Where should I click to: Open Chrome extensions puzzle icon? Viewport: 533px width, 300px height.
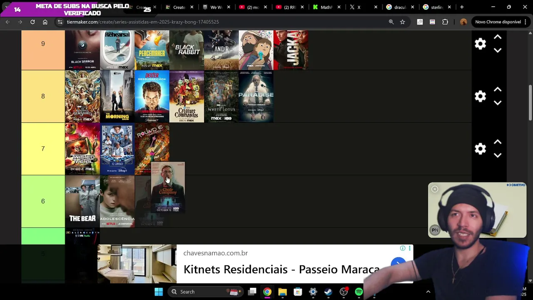tap(445, 22)
